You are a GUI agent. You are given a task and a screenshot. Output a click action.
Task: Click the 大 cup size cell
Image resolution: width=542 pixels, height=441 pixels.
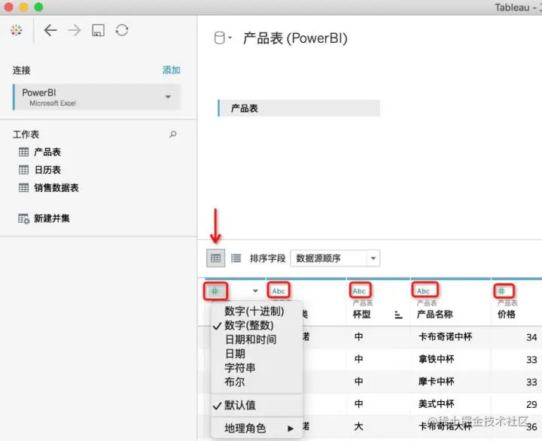pos(359,426)
